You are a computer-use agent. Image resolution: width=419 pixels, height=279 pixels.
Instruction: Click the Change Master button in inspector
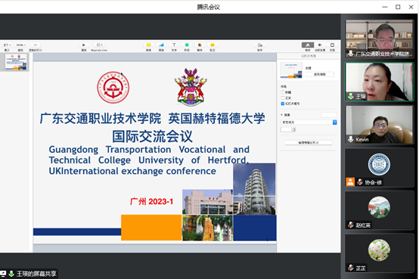tap(320, 74)
